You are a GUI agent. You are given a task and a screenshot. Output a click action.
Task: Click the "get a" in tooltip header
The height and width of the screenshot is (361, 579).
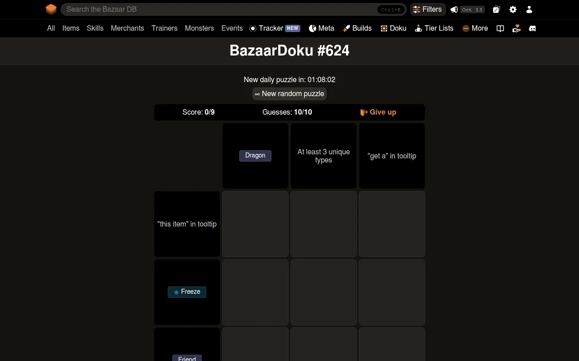pyautogui.click(x=392, y=156)
